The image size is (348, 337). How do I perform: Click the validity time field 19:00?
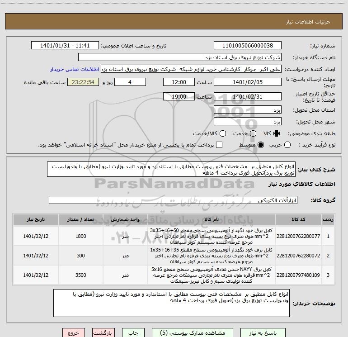pyautogui.click(x=179, y=97)
